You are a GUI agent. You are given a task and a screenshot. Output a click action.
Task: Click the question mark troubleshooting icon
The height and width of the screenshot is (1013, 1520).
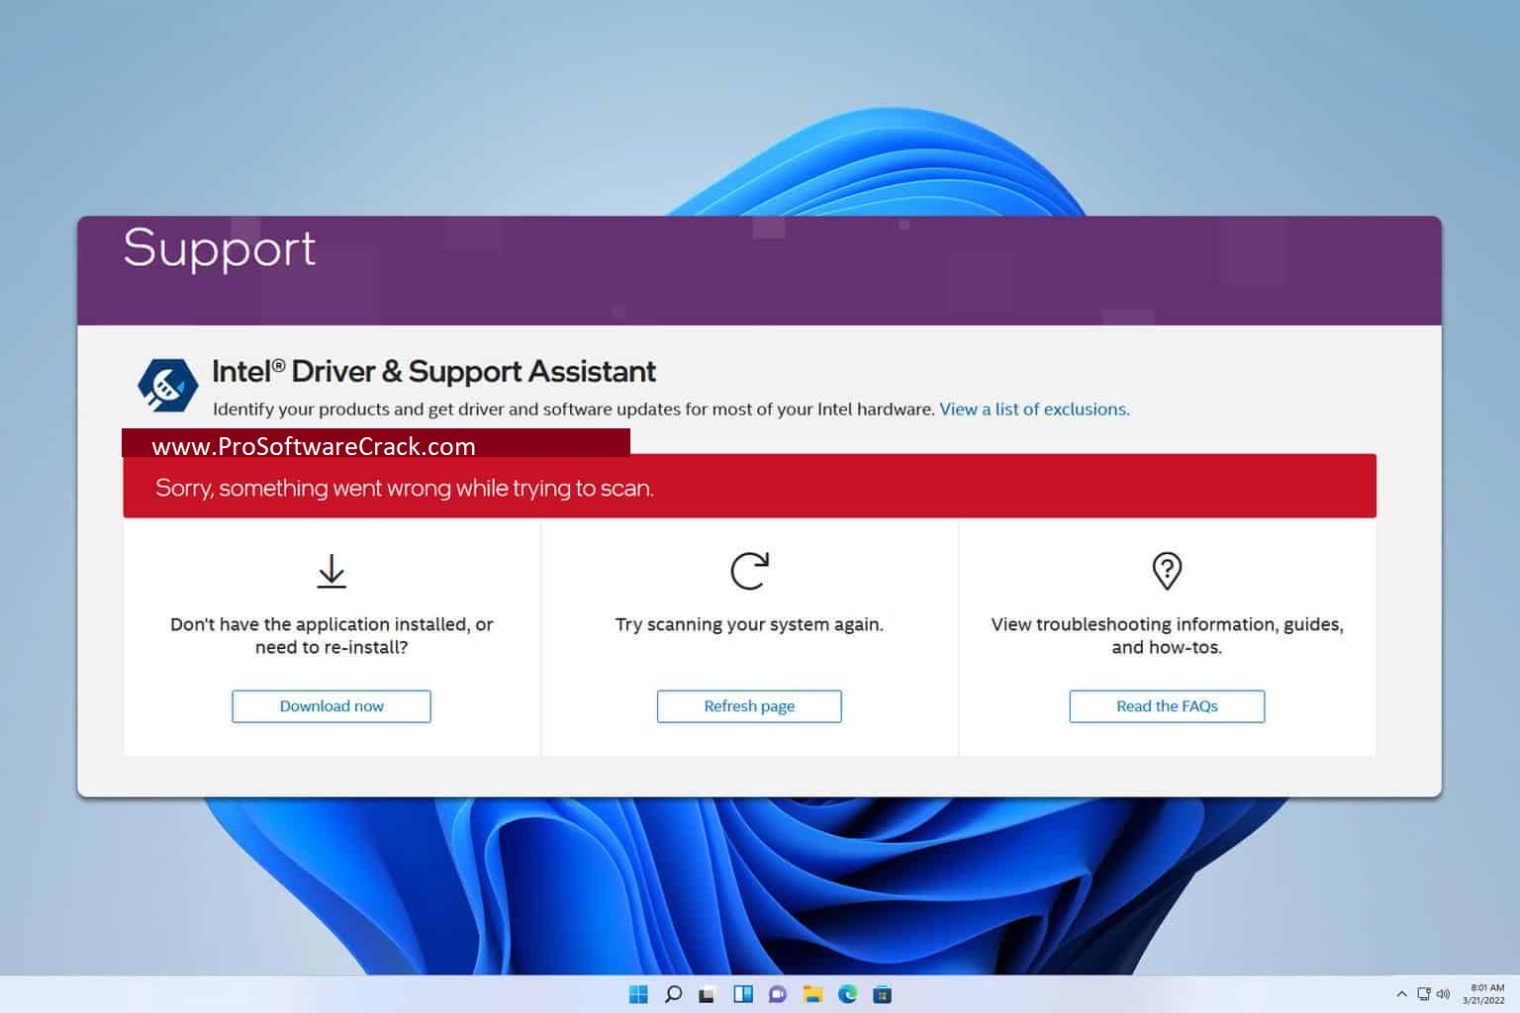1167,571
